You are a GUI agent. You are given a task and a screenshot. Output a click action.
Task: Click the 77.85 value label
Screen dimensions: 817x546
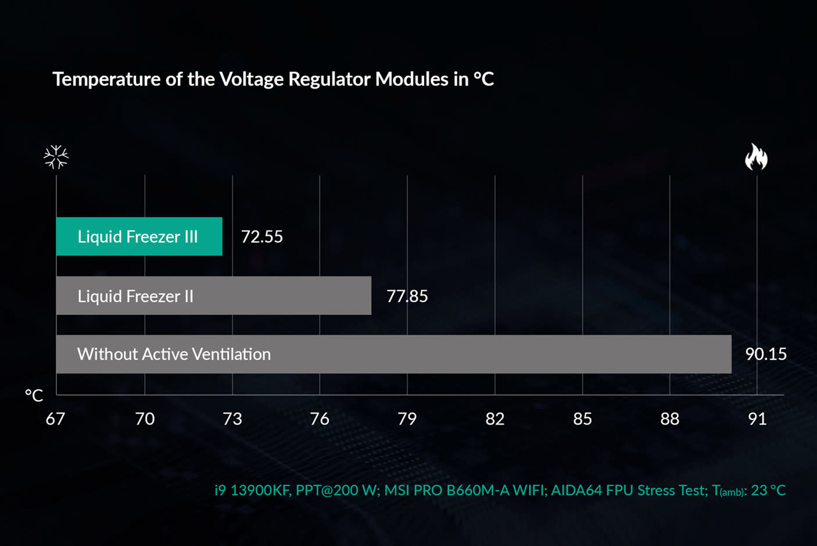[407, 296]
